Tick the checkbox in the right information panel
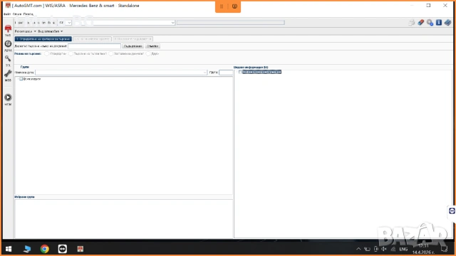 point(240,72)
